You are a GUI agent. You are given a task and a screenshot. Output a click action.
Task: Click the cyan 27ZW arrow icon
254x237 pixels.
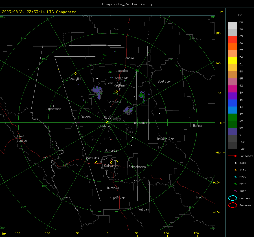click(x=233, y=177)
